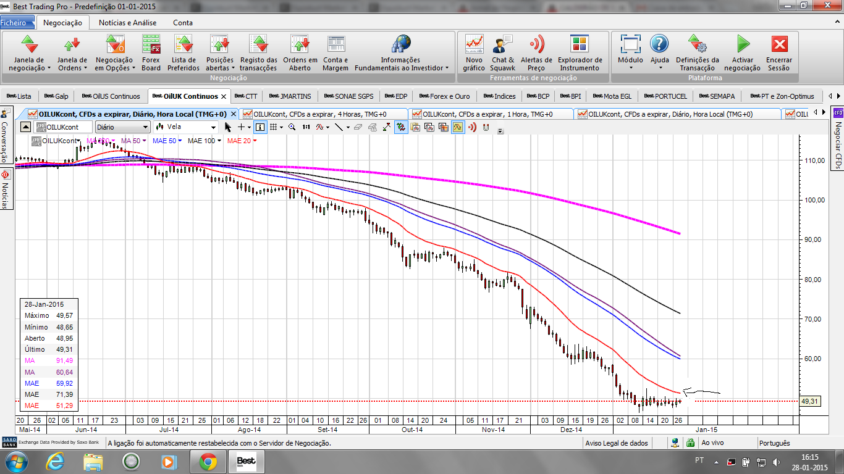This screenshot has width=844, height=474.
Task: Select the arrow pointer cursor mode
Action: 228,127
